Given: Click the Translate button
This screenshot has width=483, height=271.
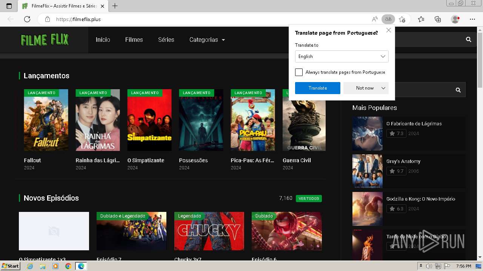Looking at the screenshot, I should tap(318, 88).
